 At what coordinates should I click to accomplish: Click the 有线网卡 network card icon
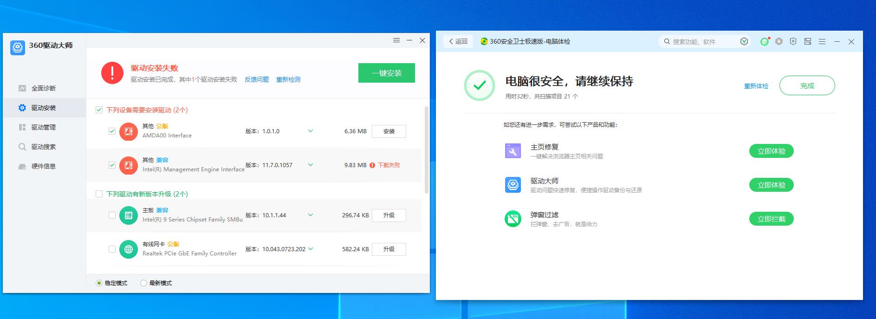(129, 249)
